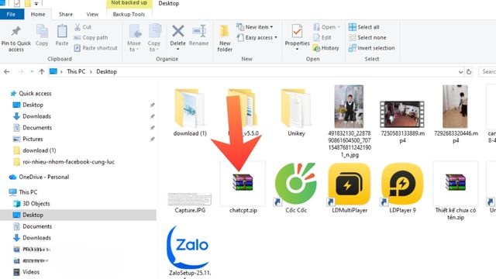
Task: Open the New item dropdown
Action: pos(255,27)
